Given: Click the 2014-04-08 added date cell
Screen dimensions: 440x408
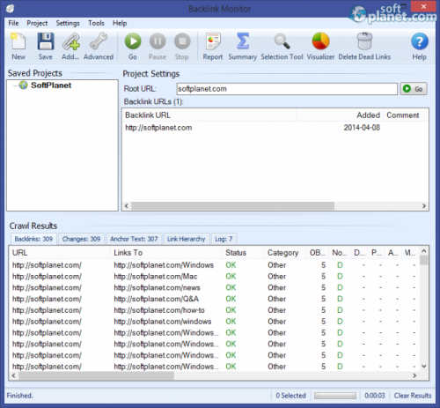Looking at the screenshot, I should (x=362, y=128).
